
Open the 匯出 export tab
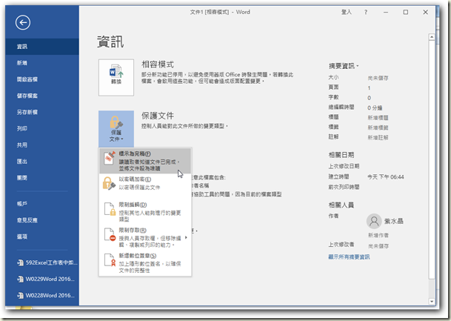42,162
